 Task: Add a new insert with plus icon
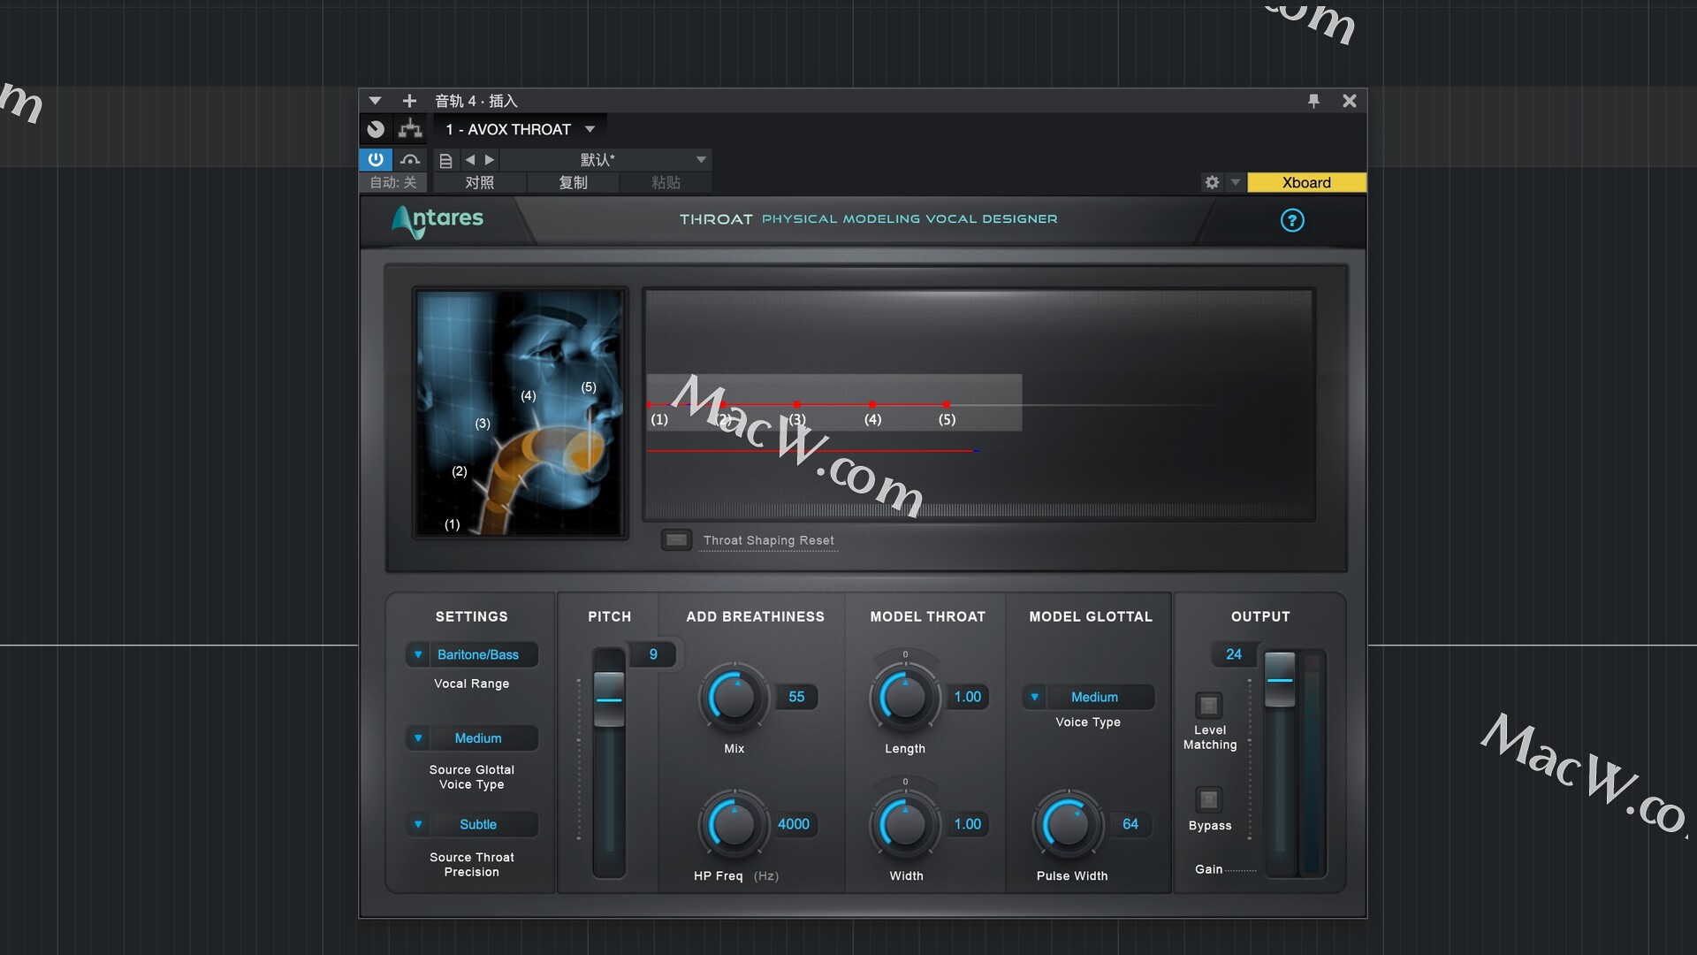[409, 101]
